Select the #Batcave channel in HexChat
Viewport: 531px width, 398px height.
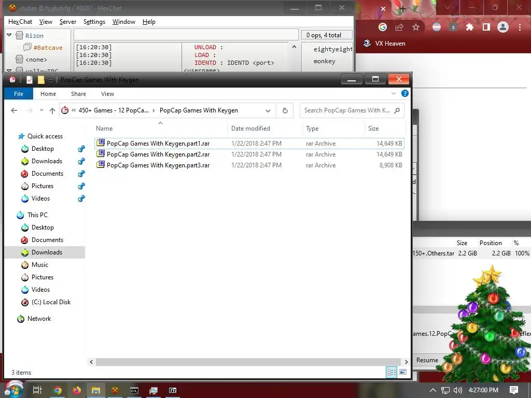[48, 48]
